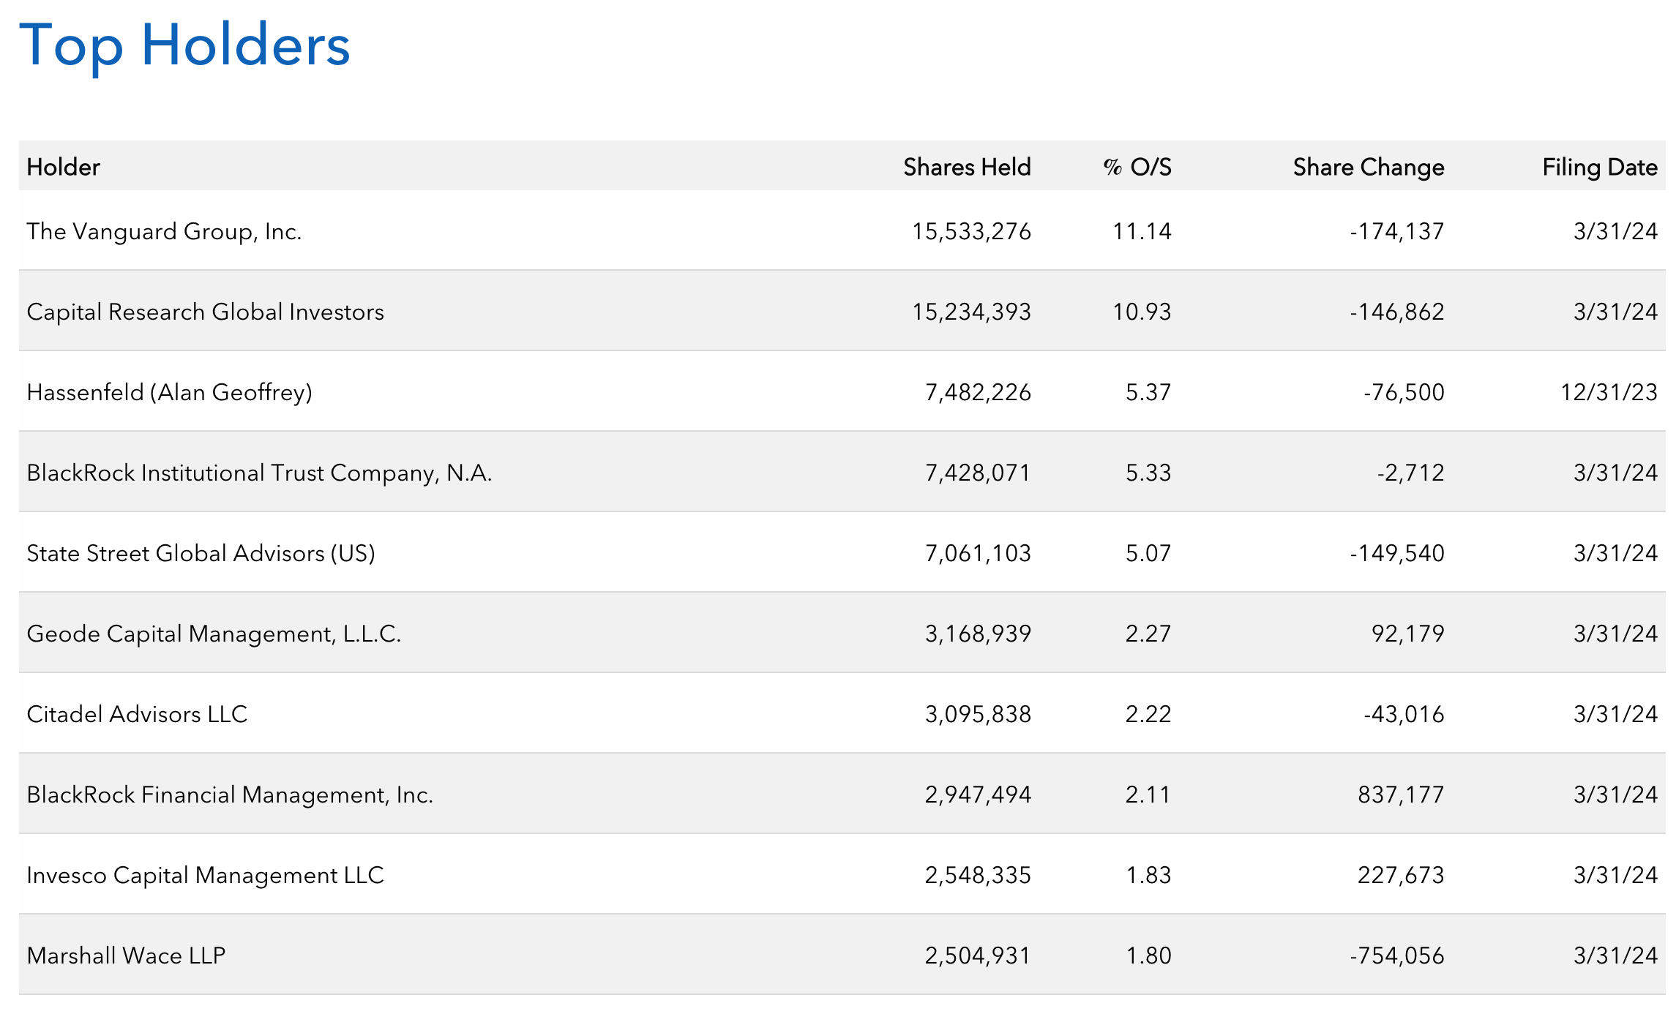Screen dimensions: 1676x1014
Task: Click the 2.22 percent value
Action: point(1148,714)
